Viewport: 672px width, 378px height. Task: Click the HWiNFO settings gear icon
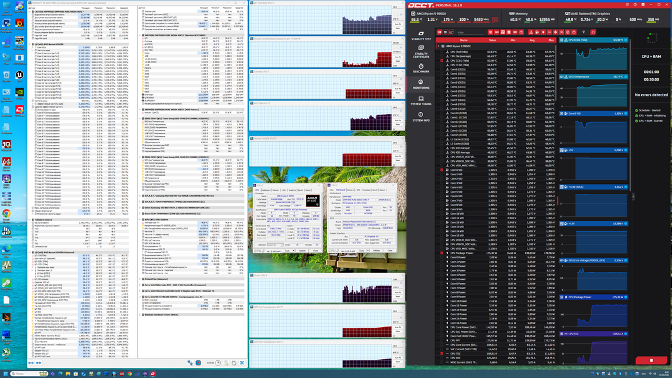point(234,363)
